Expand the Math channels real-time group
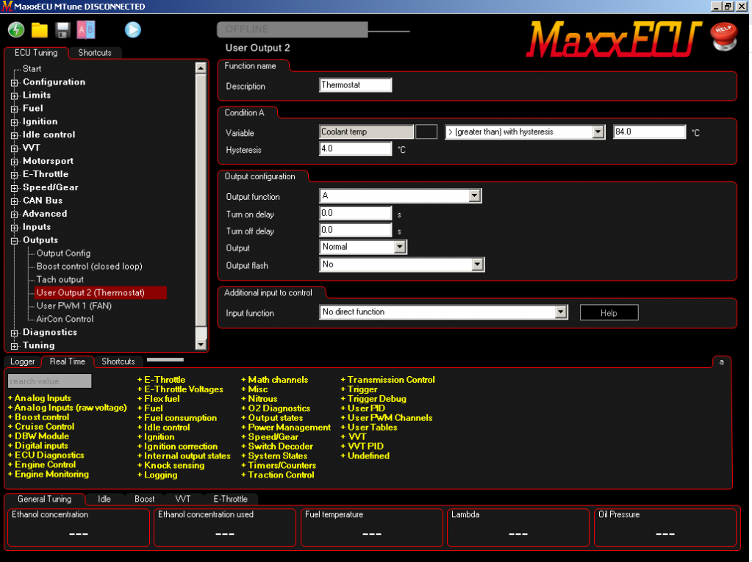The width and height of the screenshot is (752, 562). point(275,380)
